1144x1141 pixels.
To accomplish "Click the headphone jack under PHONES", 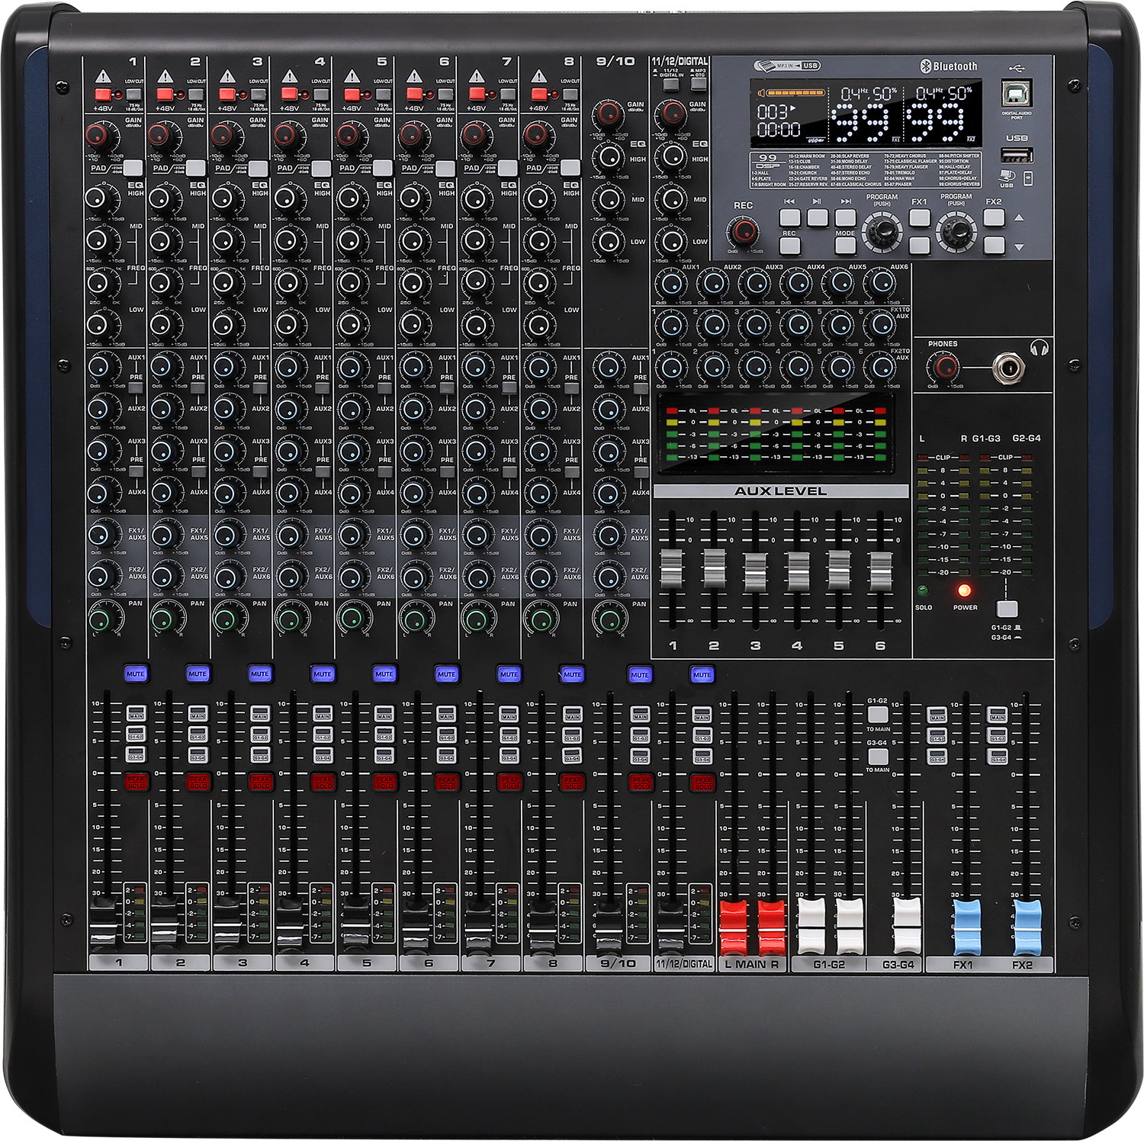I will click(x=1008, y=369).
